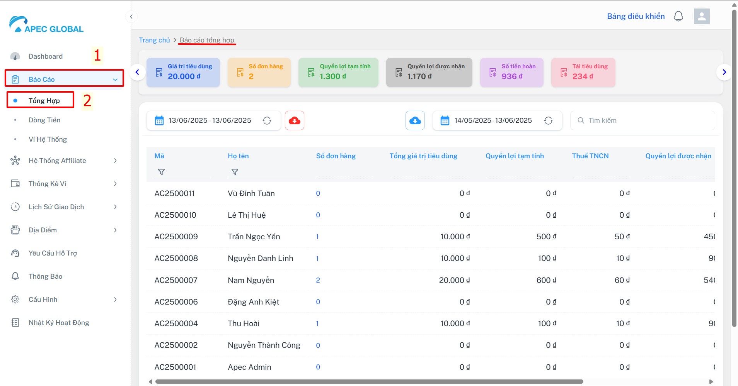Expand the Thống Kê Ví menu
This screenshot has width=738, height=386.
tap(65, 184)
